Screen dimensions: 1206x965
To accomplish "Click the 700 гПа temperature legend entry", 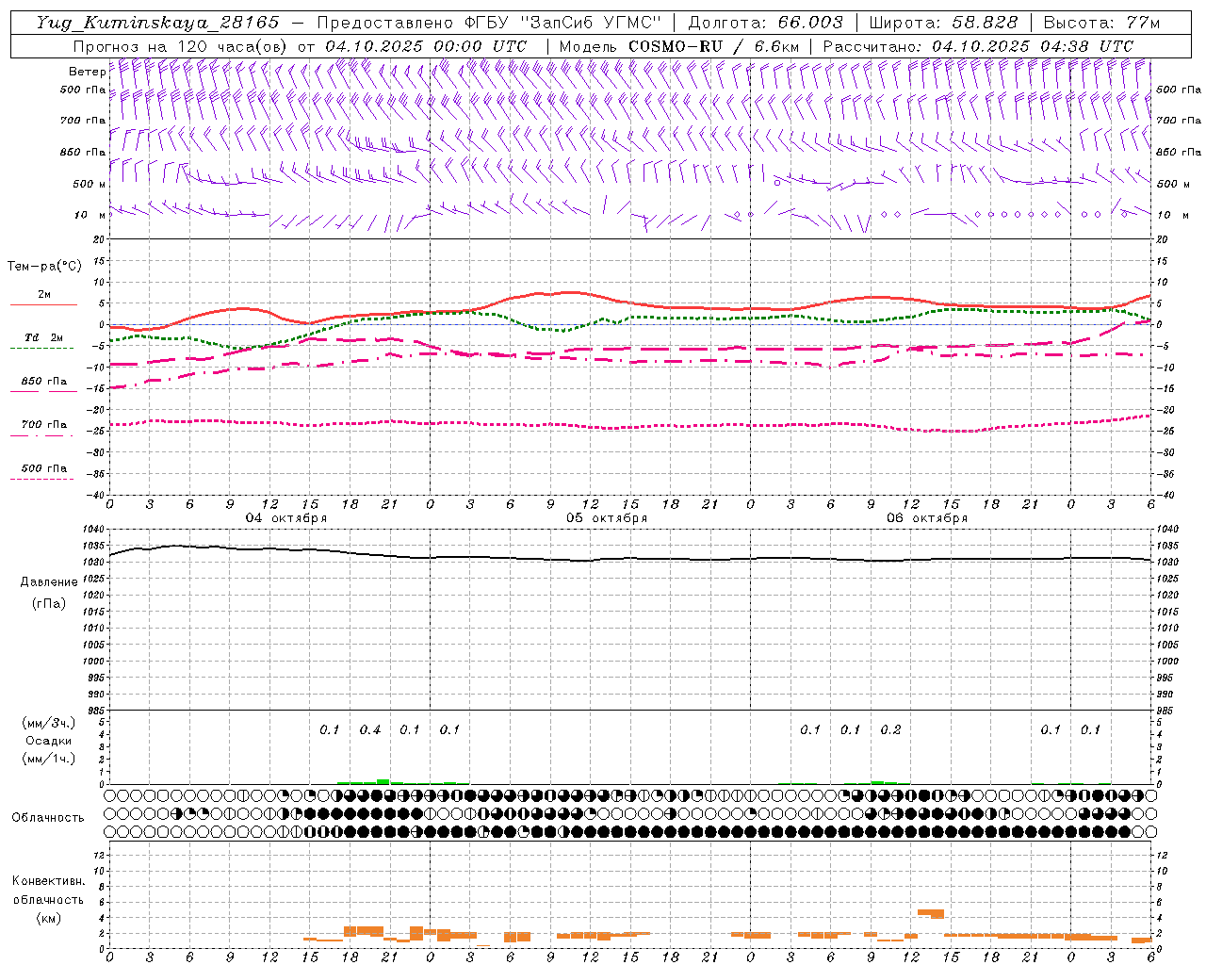I will pos(44,425).
